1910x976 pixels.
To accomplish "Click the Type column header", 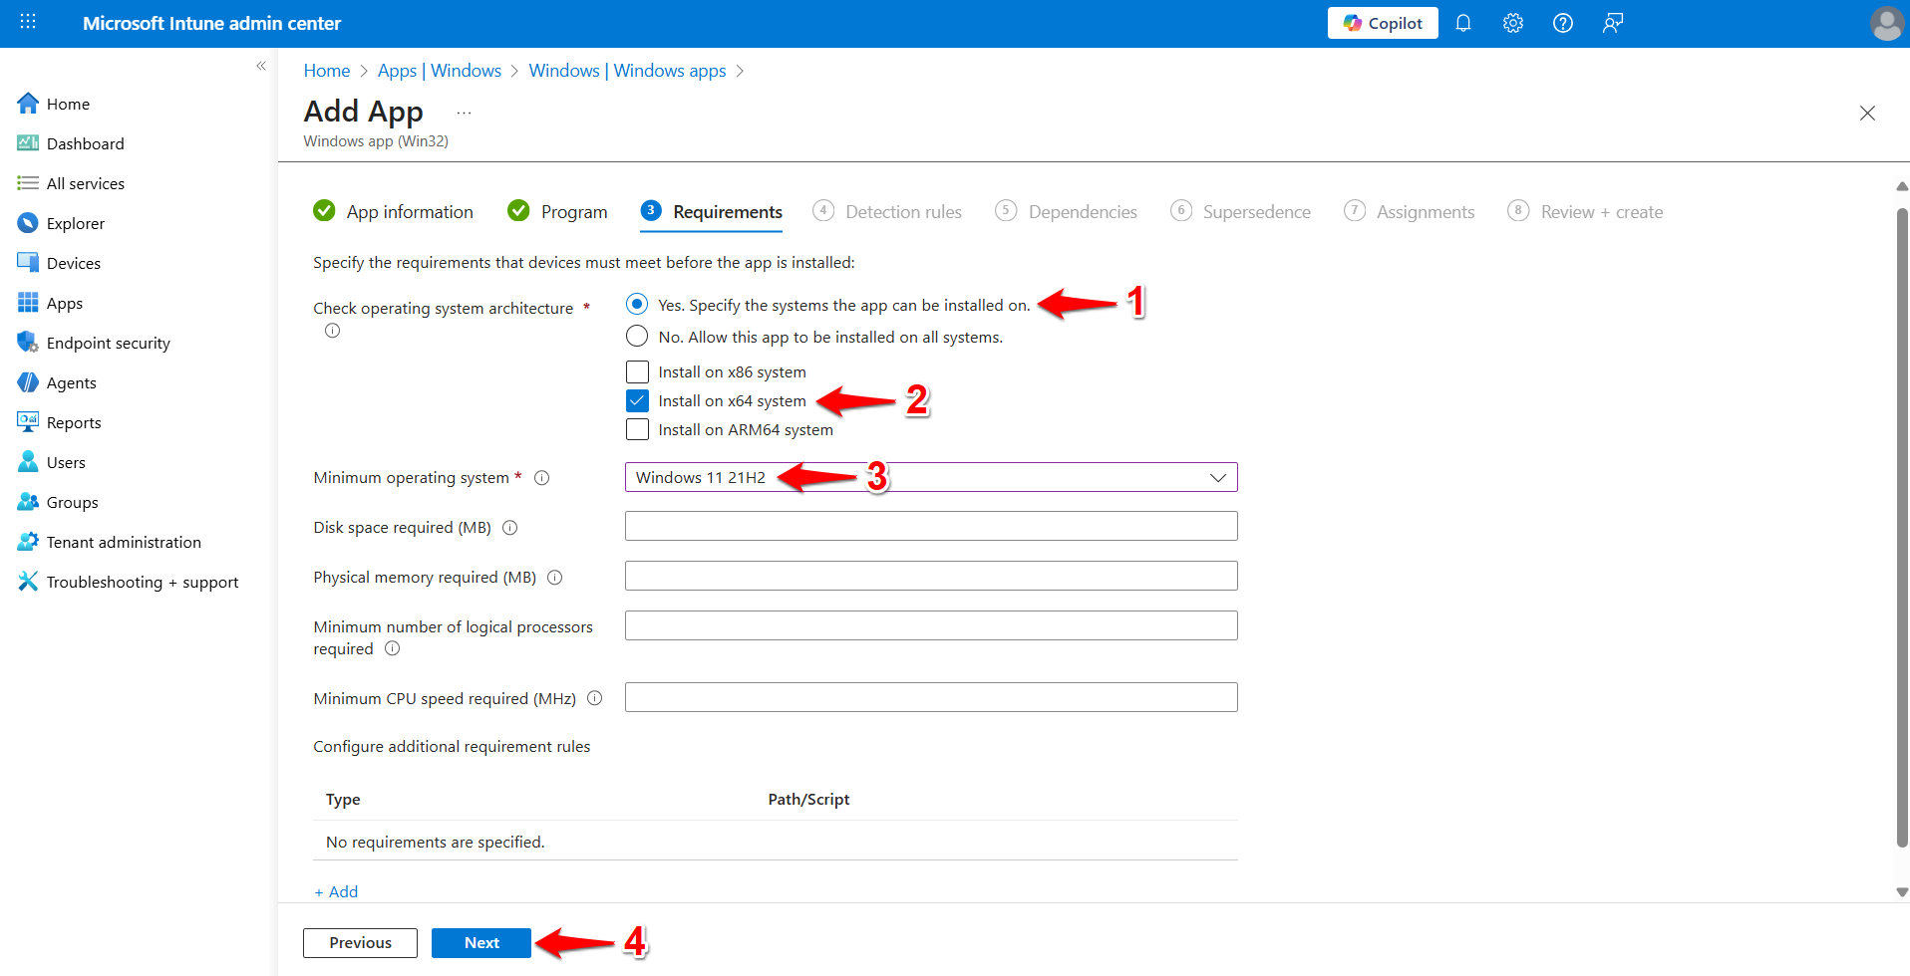I will point(343,799).
